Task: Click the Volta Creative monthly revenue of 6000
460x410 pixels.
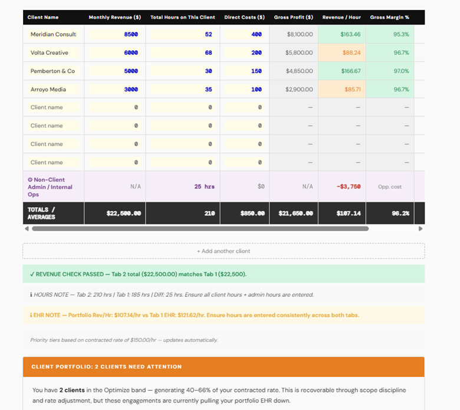Action: [114, 53]
